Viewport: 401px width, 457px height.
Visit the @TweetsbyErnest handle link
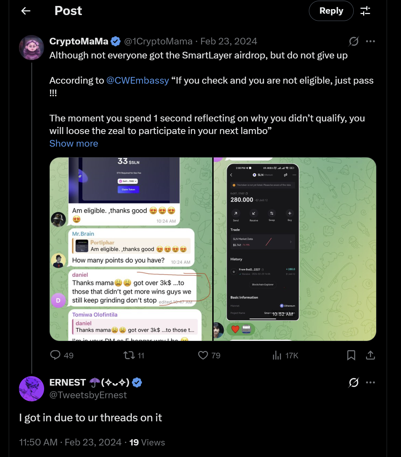[x=88, y=395]
